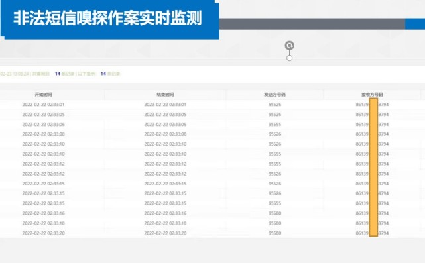425x263 pixels.
Task: Click sender 95580 in the 02:33:18 row
Action: point(274,223)
